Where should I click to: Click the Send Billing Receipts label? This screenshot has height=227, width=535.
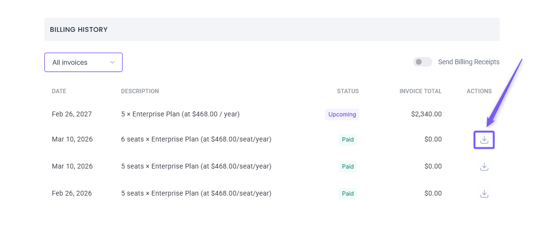(x=468, y=62)
